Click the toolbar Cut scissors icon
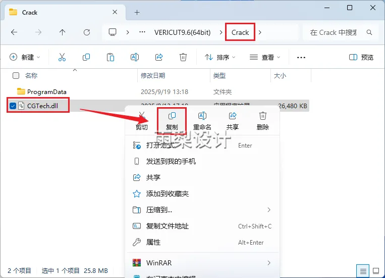 point(62,57)
